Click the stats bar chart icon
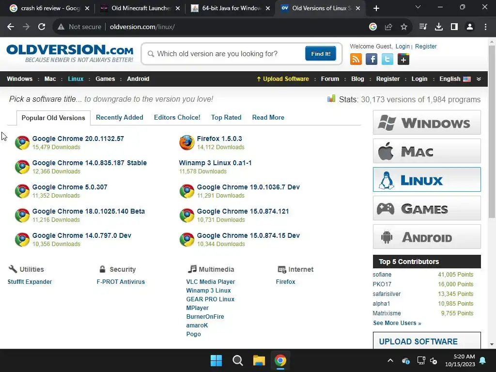The image size is (496, 372). [x=331, y=98]
